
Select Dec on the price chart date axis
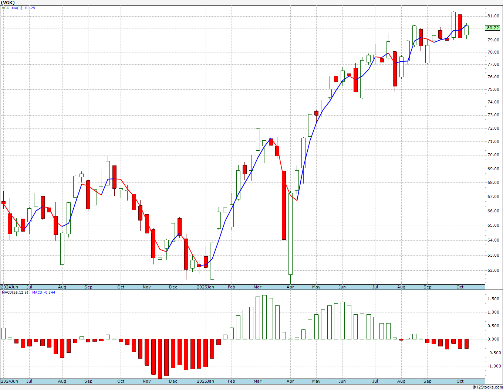tap(173, 287)
